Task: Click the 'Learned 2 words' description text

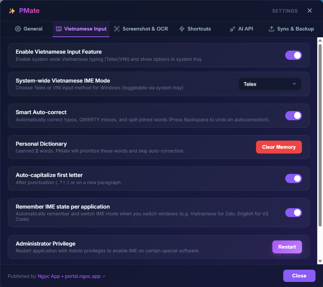Action: [x=100, y=151]
